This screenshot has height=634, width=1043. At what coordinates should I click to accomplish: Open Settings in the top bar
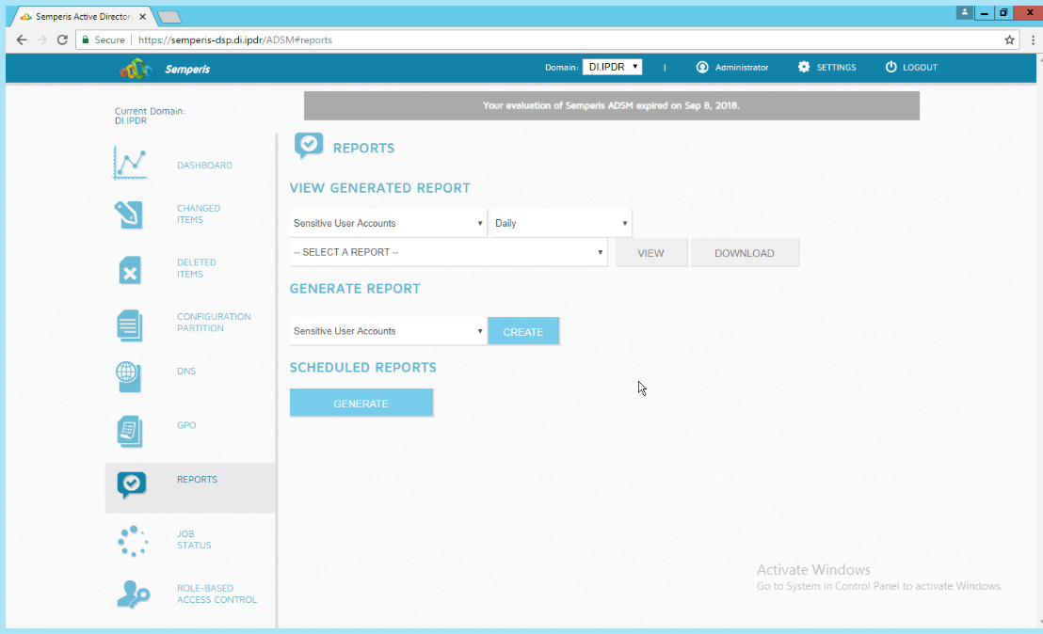tap(826, 68)
